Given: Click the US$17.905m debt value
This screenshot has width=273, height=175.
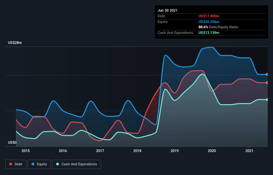Looking at the screenshot, I should click(x=209, y=16).
